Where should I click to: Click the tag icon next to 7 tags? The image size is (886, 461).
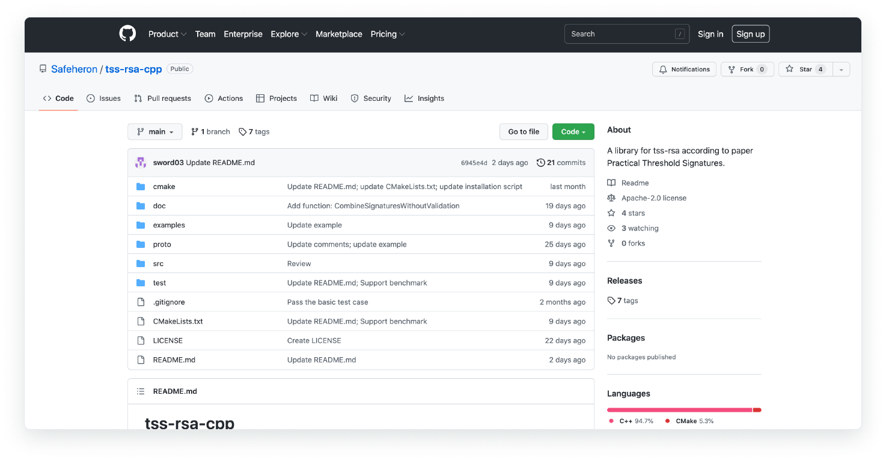click(x=242, y=132)
